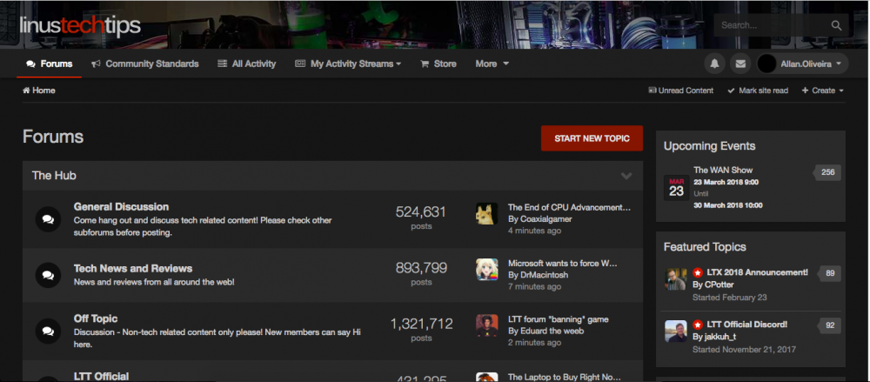Click the 4 minutes ago timestamp

(x=534, y=231)
